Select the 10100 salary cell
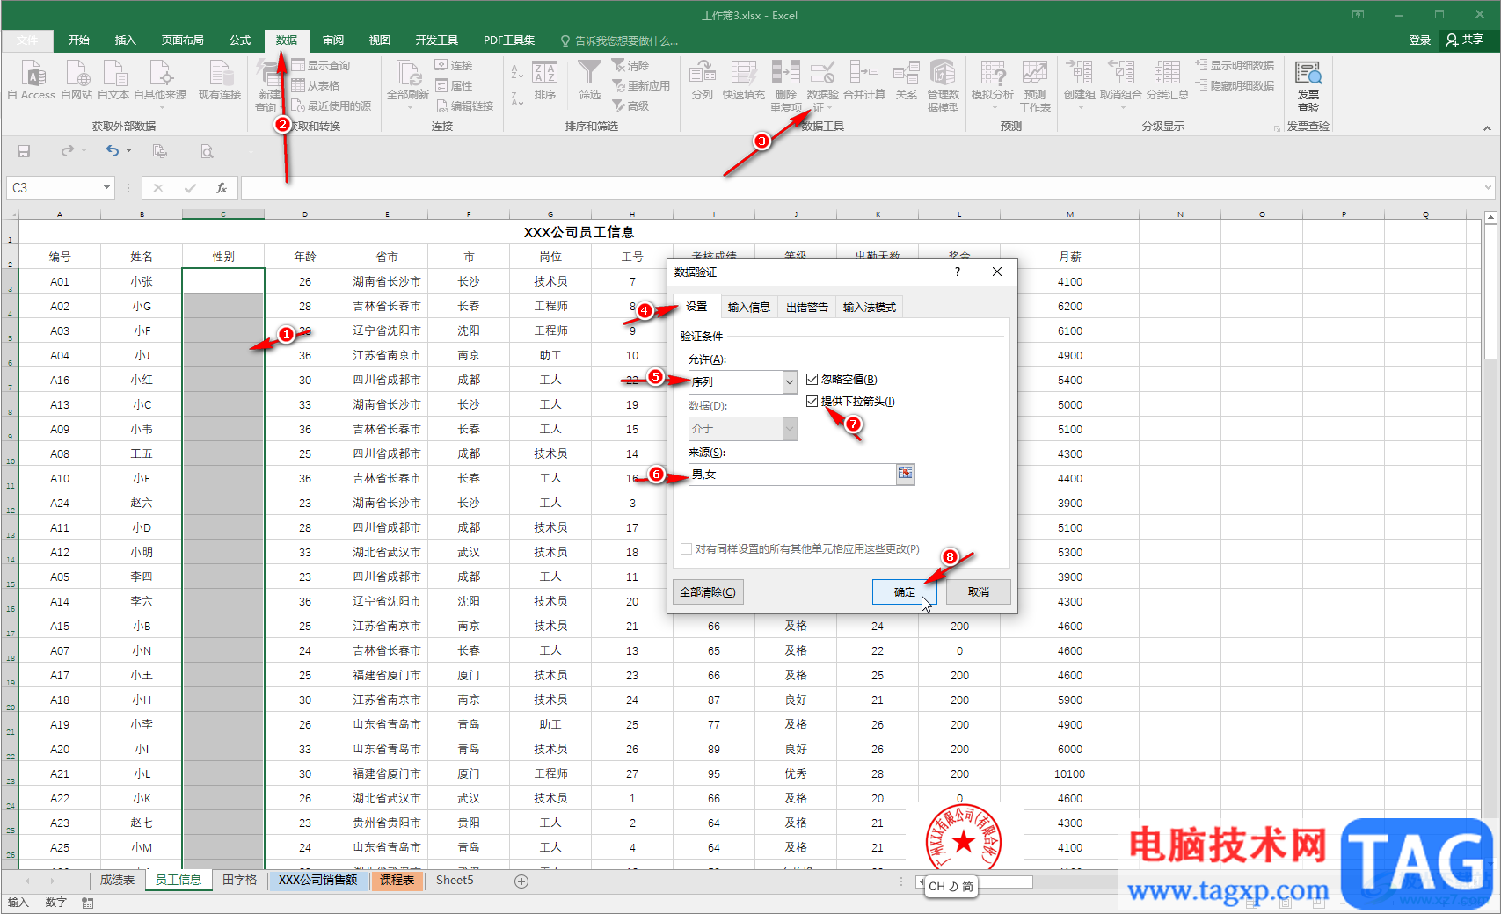 pyautogui.click(x=1069, y=773)
